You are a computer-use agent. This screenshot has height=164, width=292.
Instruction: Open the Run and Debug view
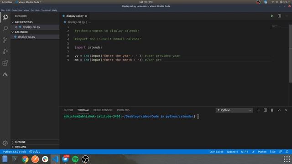point(5,51)
